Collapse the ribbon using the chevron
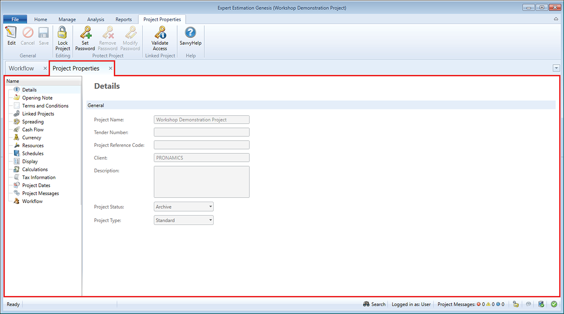 point(556,19)
